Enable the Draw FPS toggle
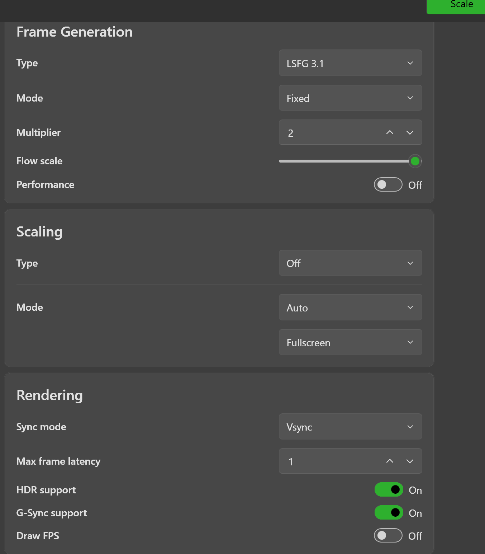 388,536
